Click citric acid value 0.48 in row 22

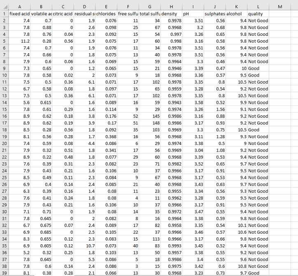click(x=63, y=157)
